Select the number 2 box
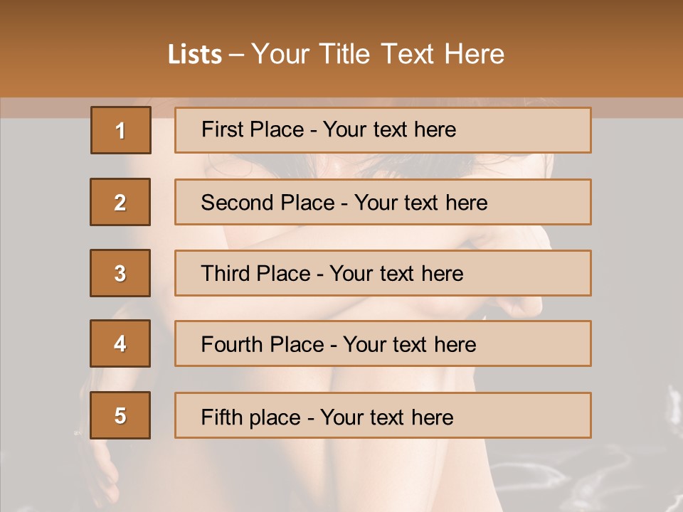 (120, 202)
